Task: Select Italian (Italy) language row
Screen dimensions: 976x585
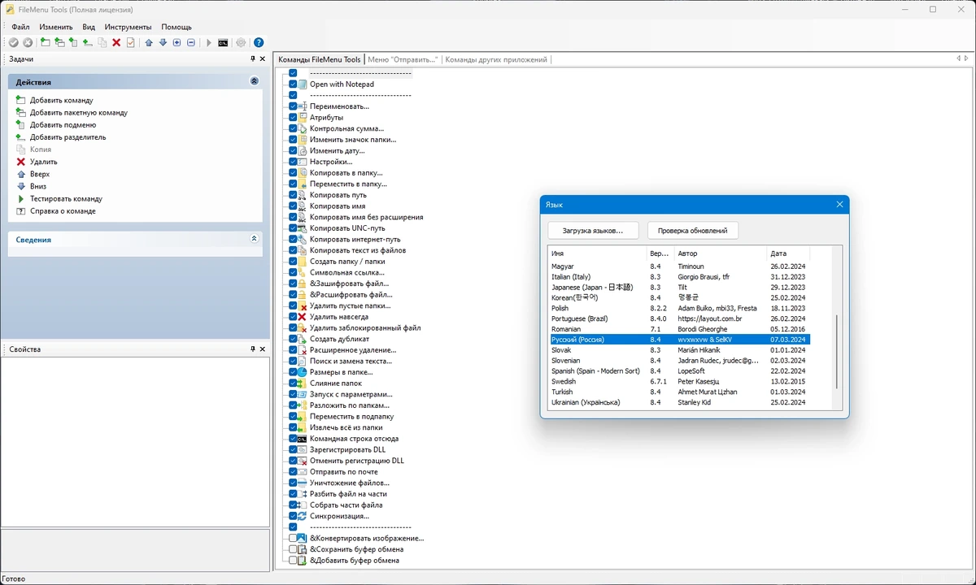Action: (679, 277)
